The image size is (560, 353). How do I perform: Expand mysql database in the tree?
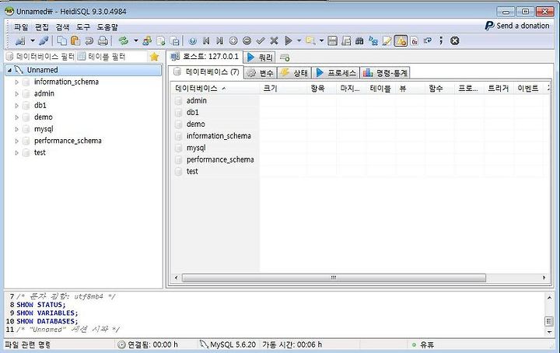click(16, 129)
